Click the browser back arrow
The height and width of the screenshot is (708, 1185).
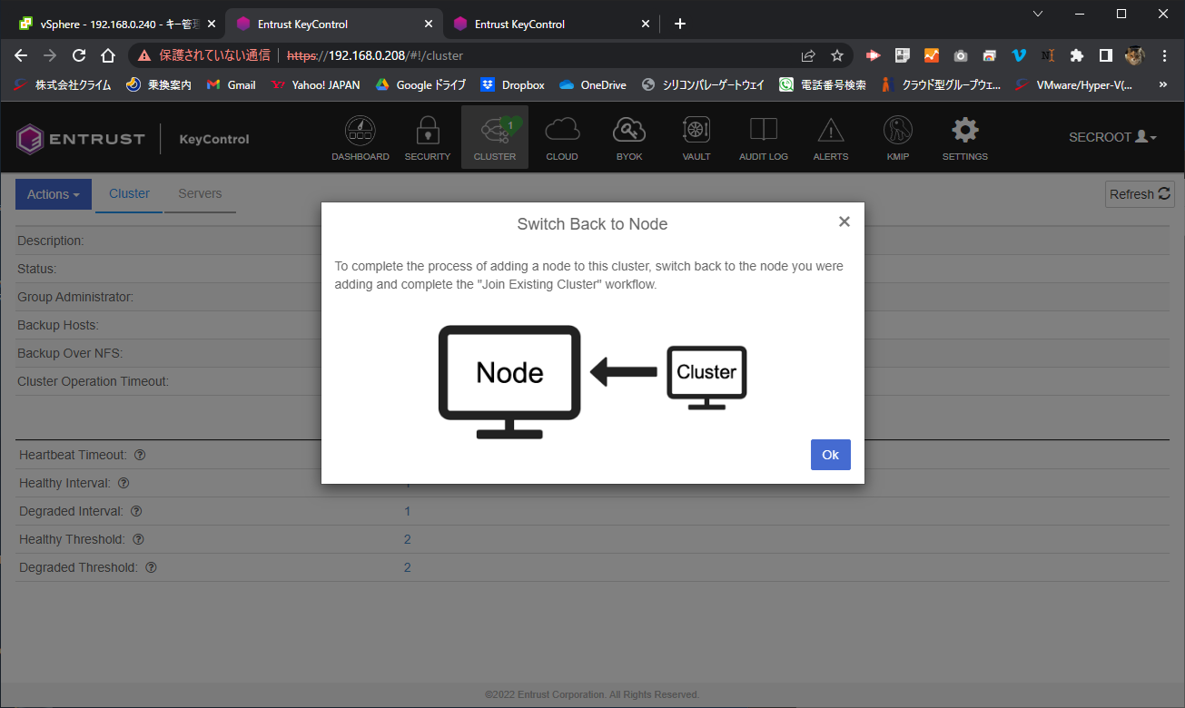(x=22, y=55)
